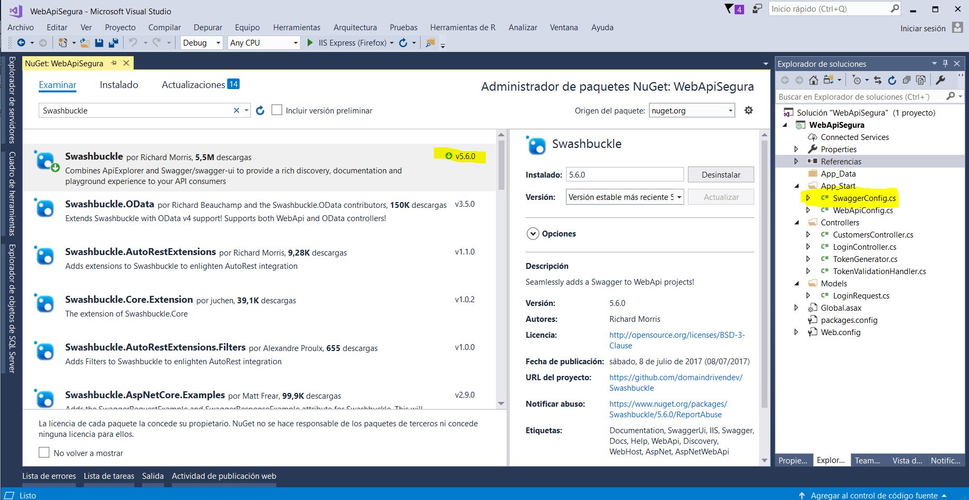Click the magnifier icon in Solution Explorer search
The height and width of the screenshot is (500, 969).
tap(950, 97)
